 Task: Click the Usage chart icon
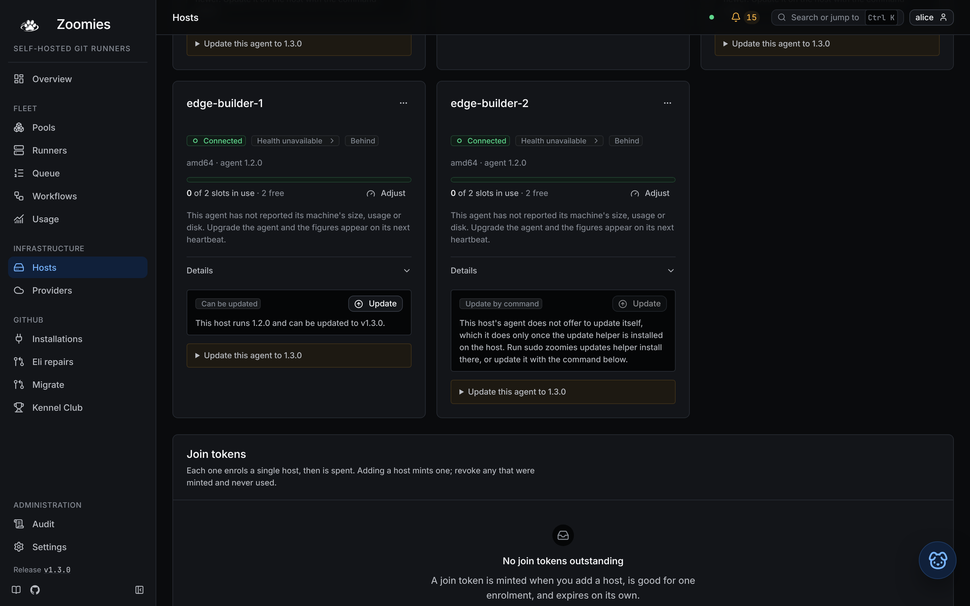pos(19,219)
